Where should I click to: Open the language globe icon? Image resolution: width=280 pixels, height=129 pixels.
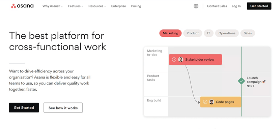[196, 6]
